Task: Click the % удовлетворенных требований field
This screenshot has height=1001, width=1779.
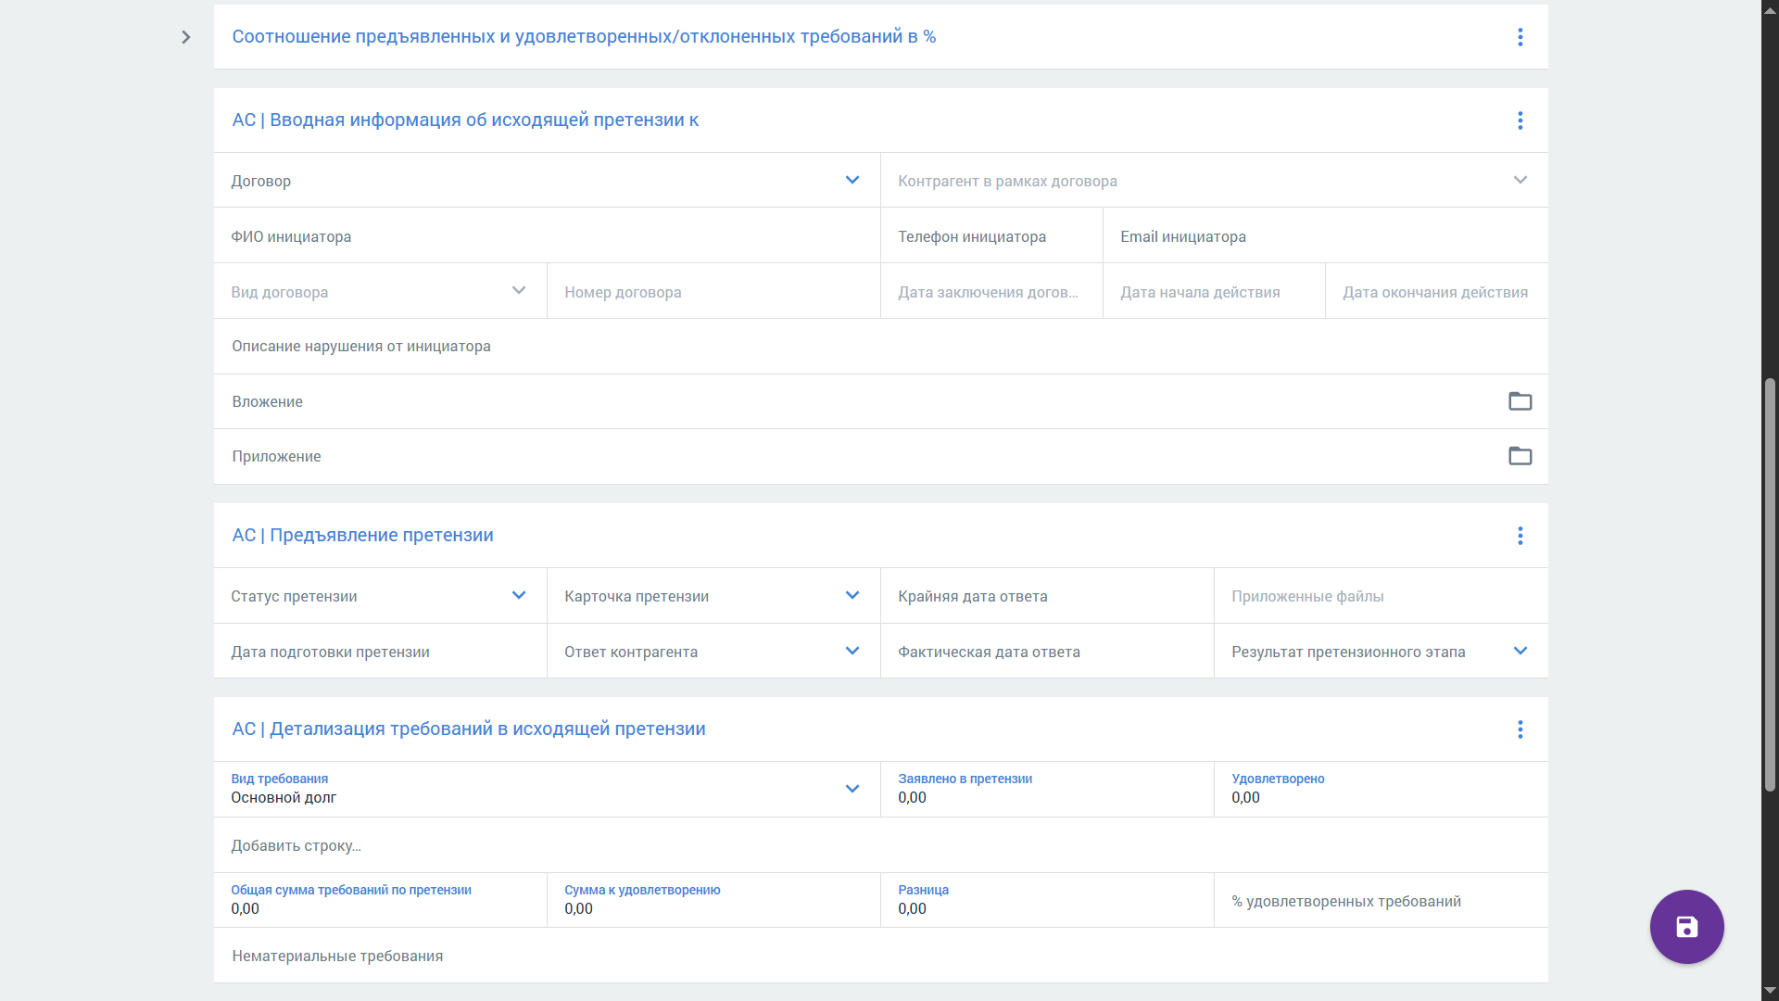Action: (1381, 900)
